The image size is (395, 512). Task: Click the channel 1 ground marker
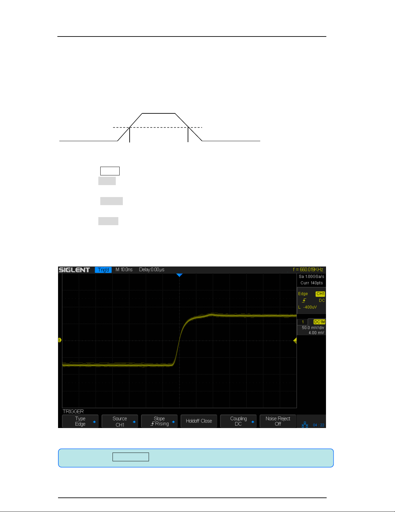(60, 340)
